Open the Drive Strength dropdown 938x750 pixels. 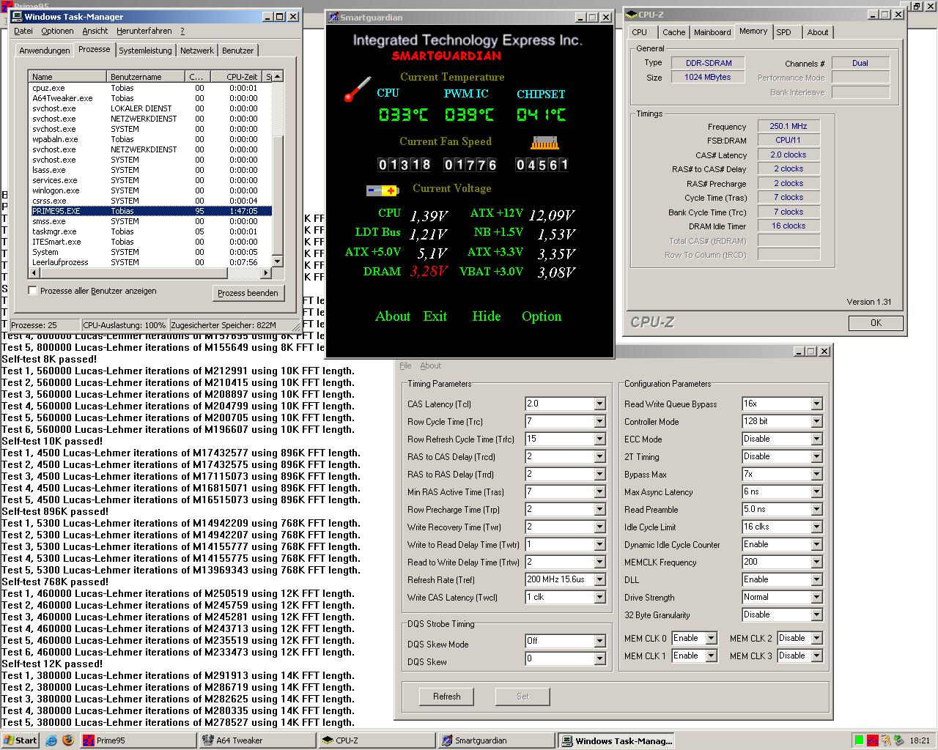(816, 597)
